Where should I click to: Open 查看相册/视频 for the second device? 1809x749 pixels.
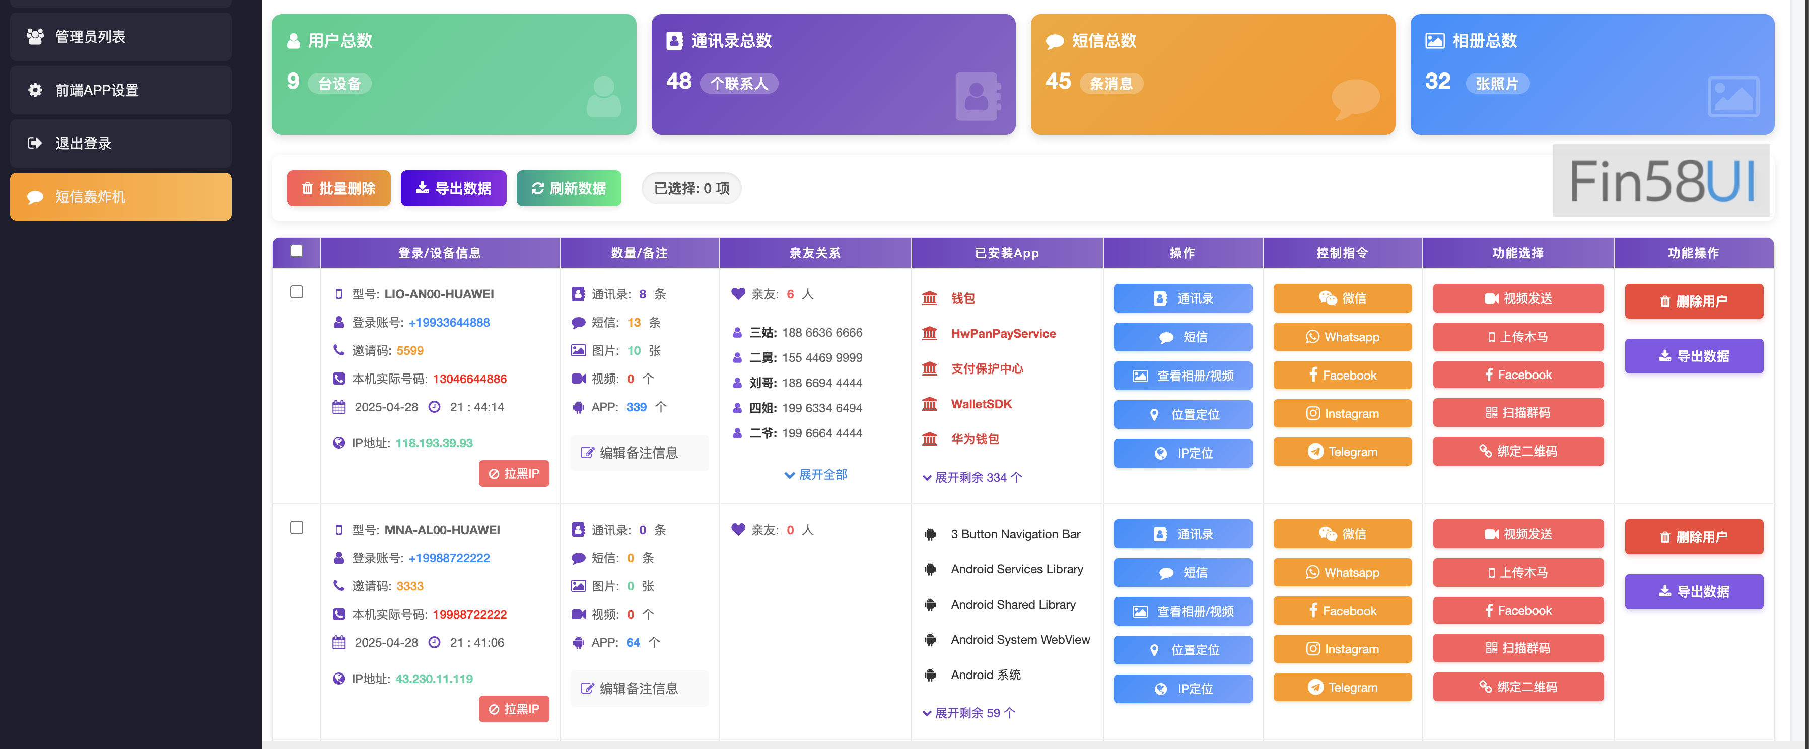(x=1182, y=611)
